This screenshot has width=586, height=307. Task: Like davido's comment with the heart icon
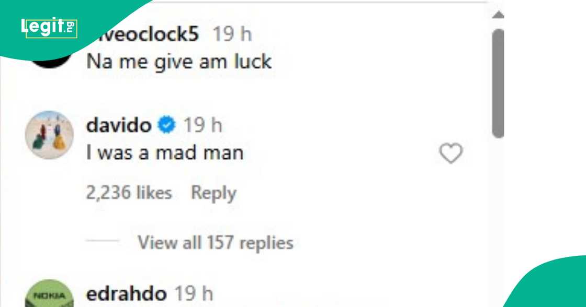pos(450,153)
